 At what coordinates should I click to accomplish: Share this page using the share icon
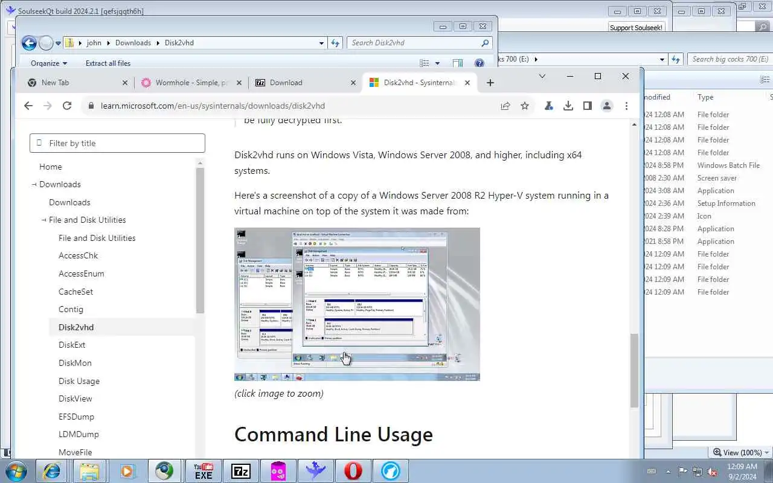pos(505,106)
